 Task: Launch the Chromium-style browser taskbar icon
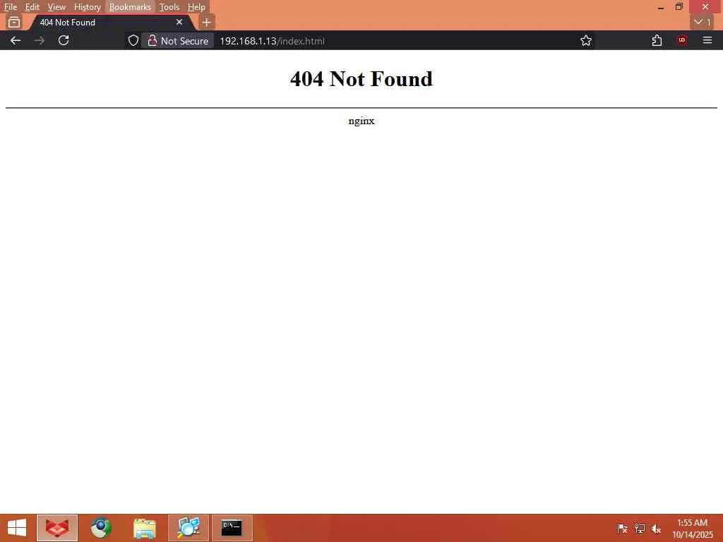(x=100, y=528)
